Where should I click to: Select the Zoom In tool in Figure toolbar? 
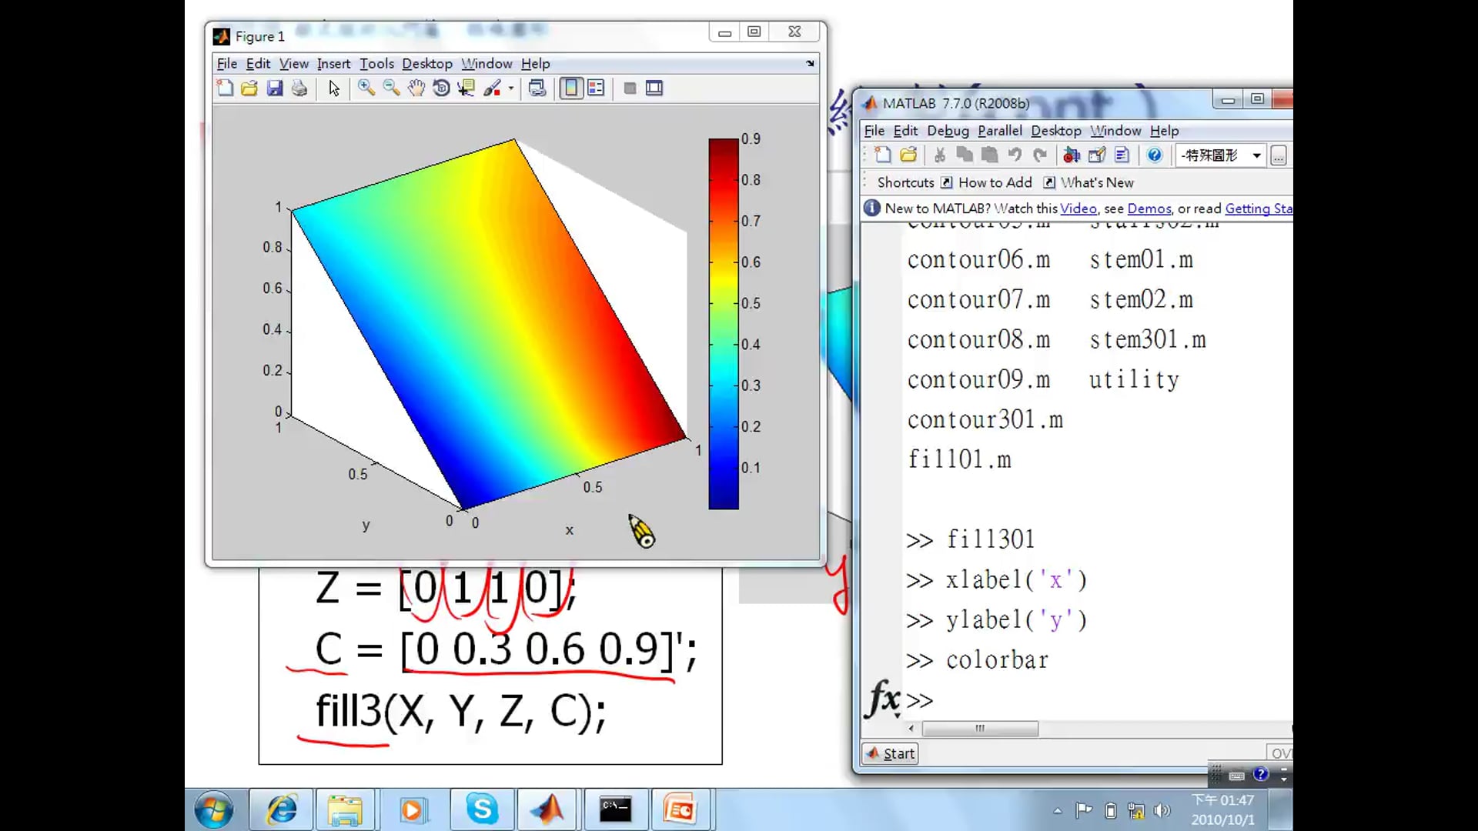point(366,88)
